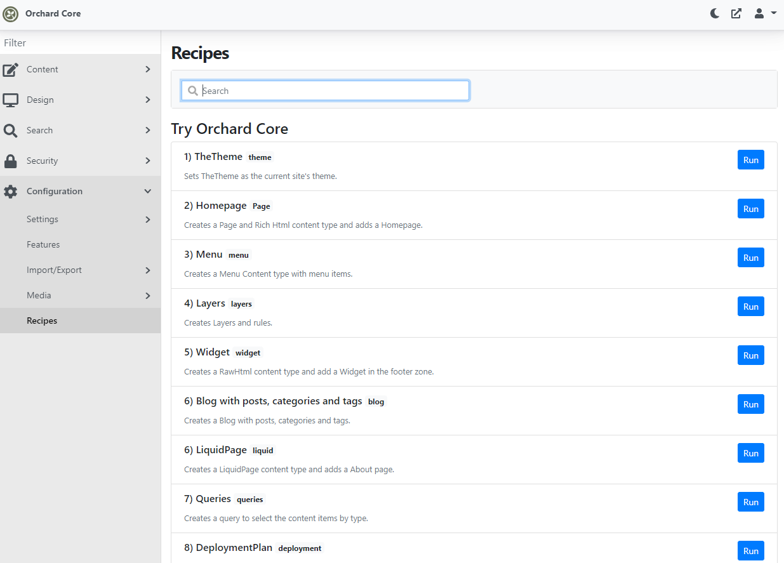
Task: Collapse the Configuration menu chevron
Action: pos(148,191)
